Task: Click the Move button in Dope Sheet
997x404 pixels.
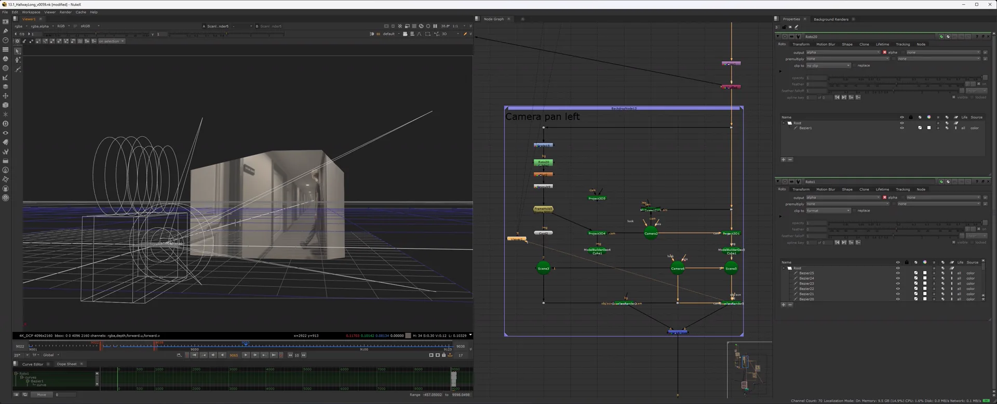Action: pos(42,395)
